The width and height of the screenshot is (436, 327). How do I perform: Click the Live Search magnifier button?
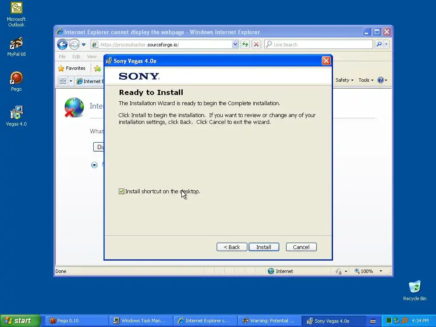point(379,44)
